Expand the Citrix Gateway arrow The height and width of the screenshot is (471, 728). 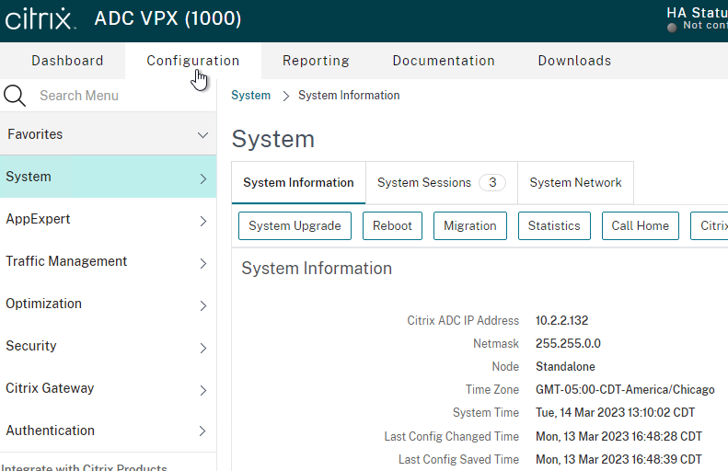(202, 390)
